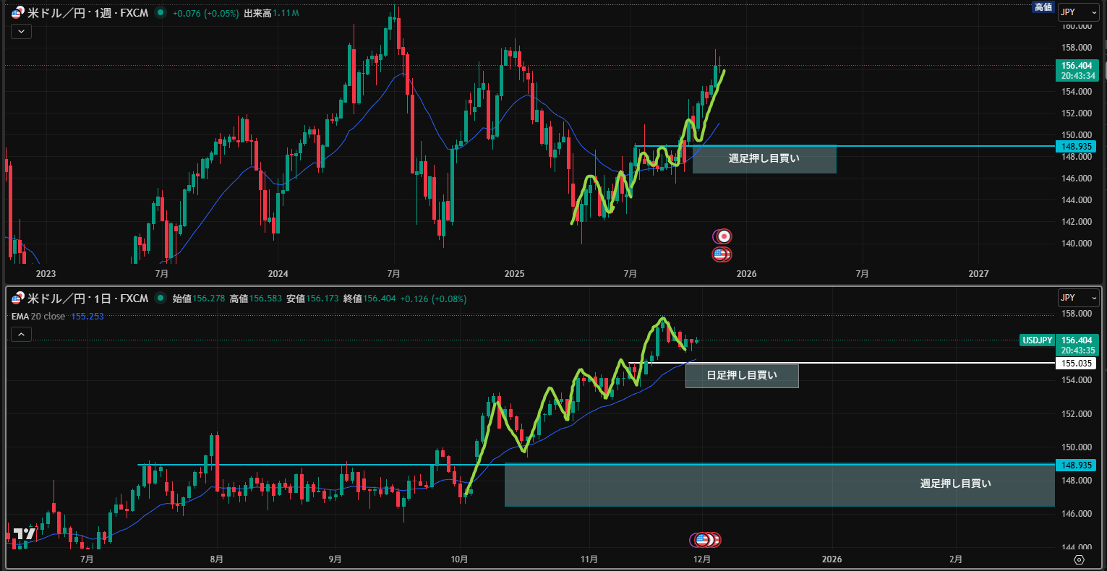Open the JPY currency dropdown on weekly chart
Image resolution: width=1107 pixels, height=571 pixels.
1078,12
